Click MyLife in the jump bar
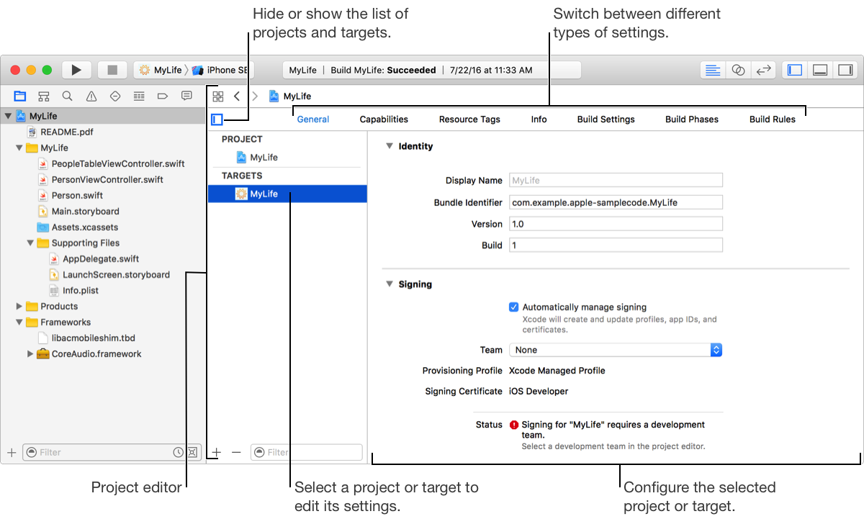The image size is (864, 519). coord(290,96)
